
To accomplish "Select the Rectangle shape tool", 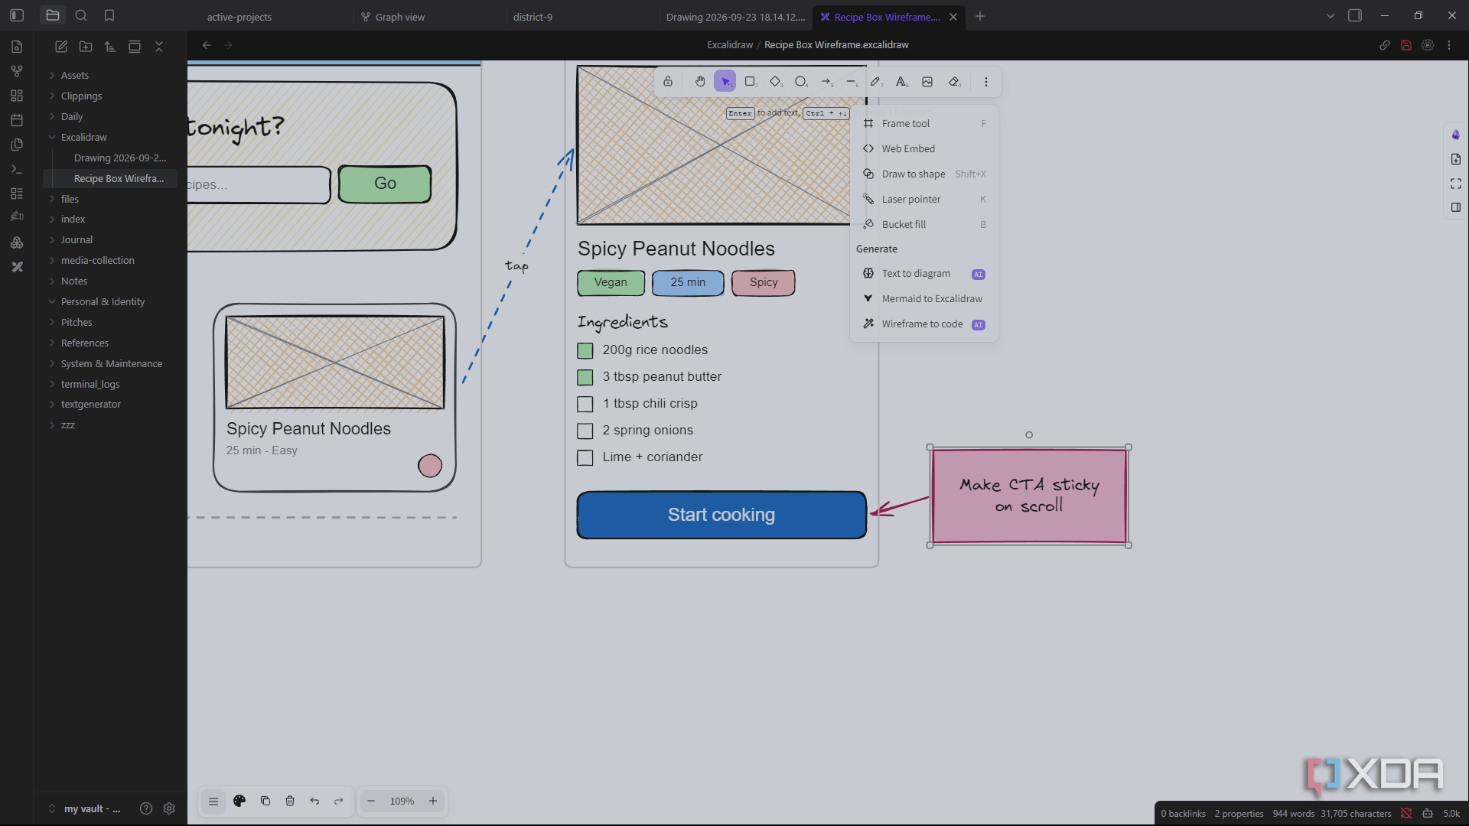I will point(751,82).
